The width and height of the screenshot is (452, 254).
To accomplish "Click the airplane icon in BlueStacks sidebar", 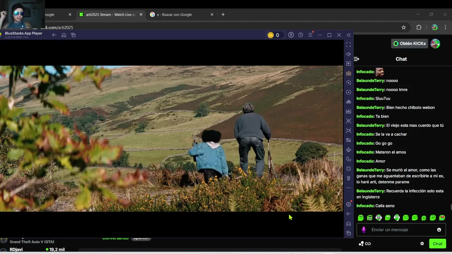I will point(349,150).
